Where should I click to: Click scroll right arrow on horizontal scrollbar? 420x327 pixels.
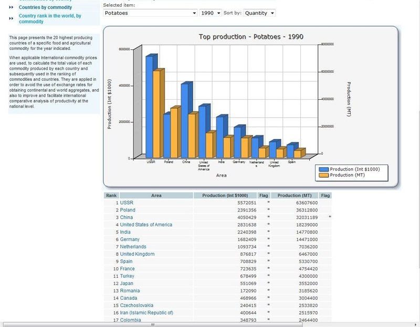(x=415, y=325)
